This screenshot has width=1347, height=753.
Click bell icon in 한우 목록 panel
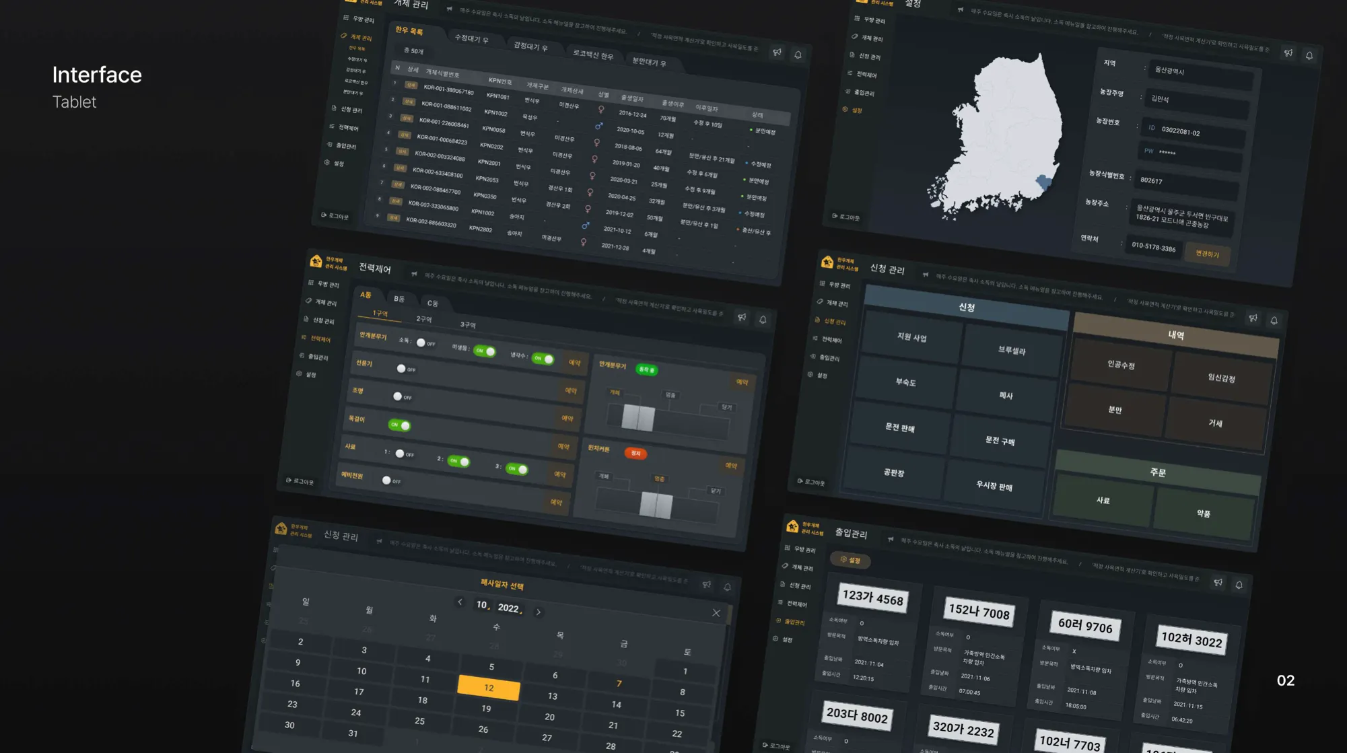point(798,55)
